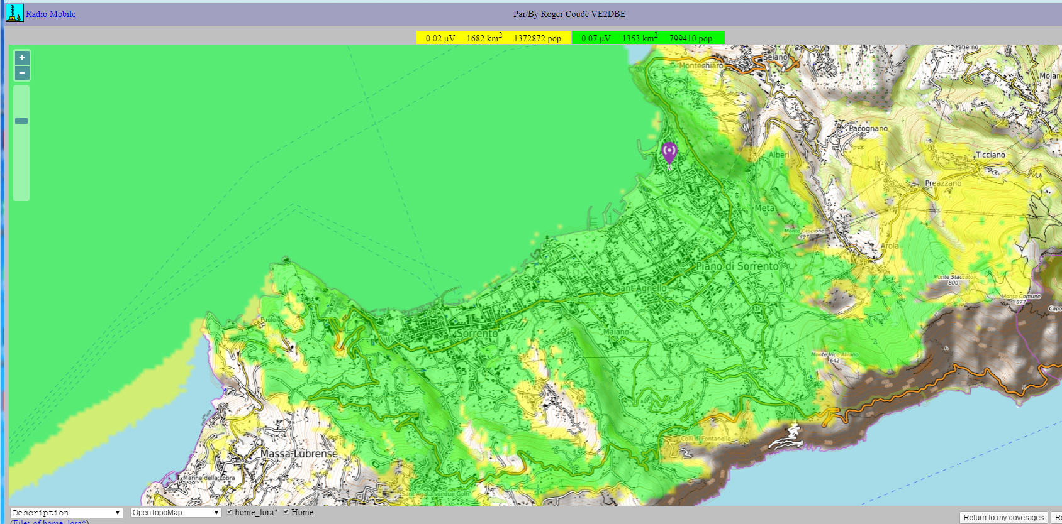1062x524 pixels.
Task: Click the Alberi map label
Action: point(779,155)
